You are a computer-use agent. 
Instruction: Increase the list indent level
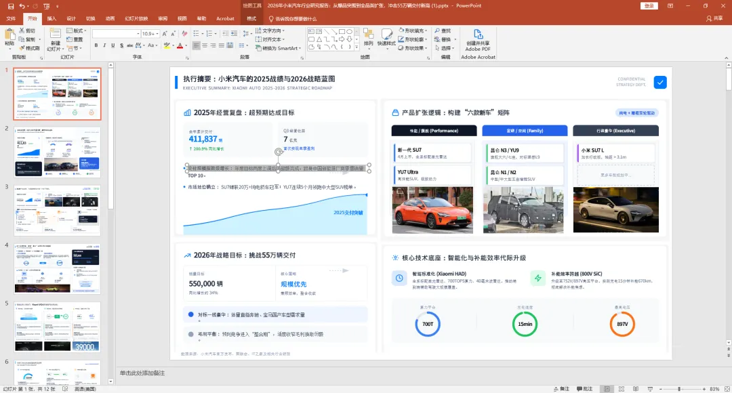[235, 34]
